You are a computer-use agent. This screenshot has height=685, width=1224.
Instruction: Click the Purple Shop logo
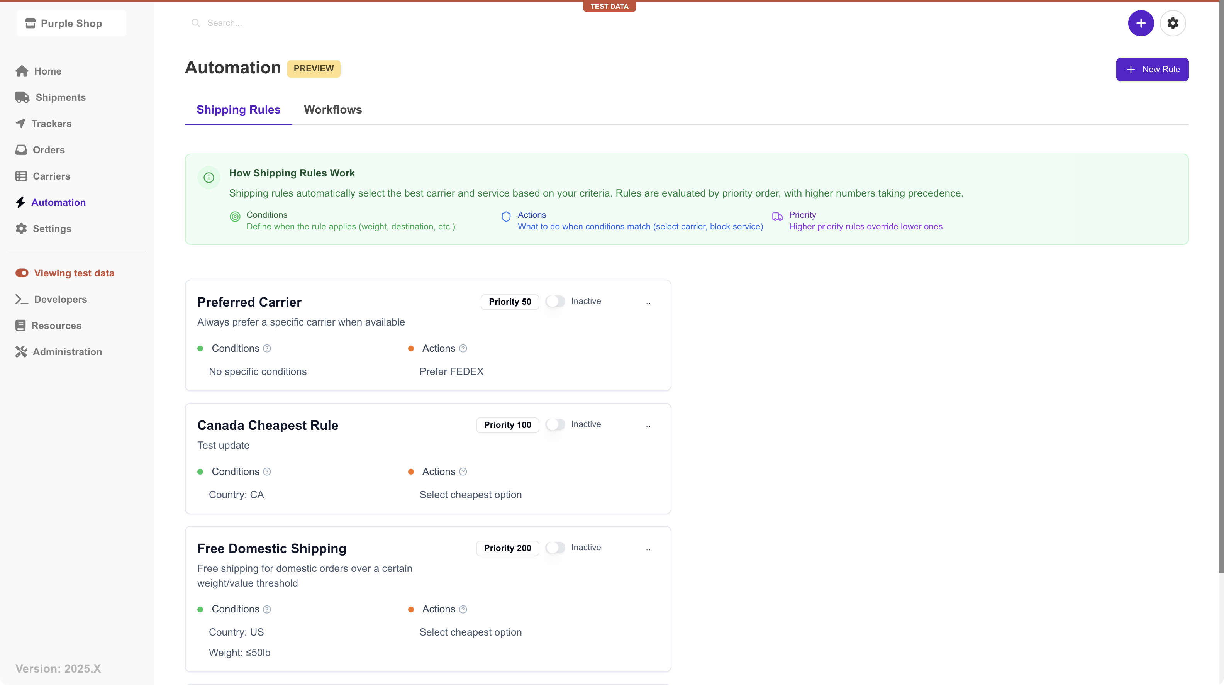71,23
